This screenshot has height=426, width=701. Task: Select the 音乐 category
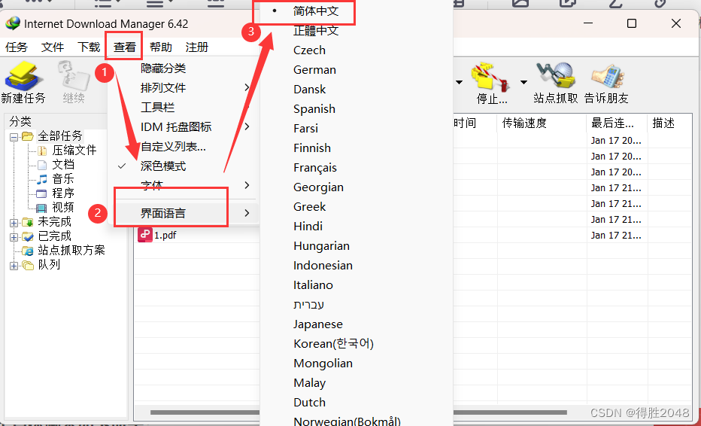click(x=63, y=178)
